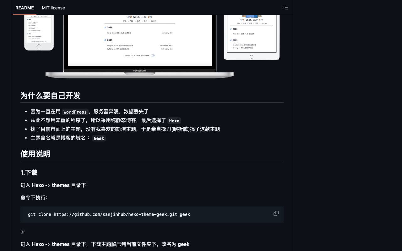Click the standalone "or" text
402x251 pixels.
pyautogui.click(x=23, y=232)
